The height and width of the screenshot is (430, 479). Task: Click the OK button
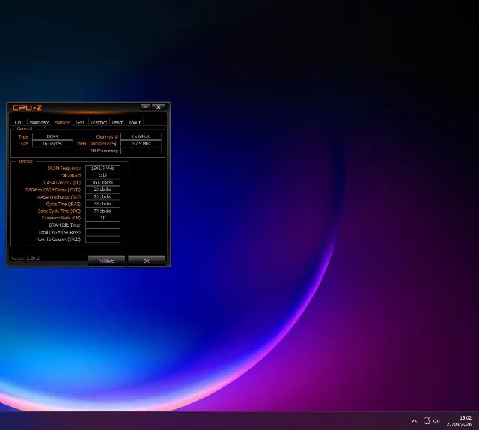147,261
